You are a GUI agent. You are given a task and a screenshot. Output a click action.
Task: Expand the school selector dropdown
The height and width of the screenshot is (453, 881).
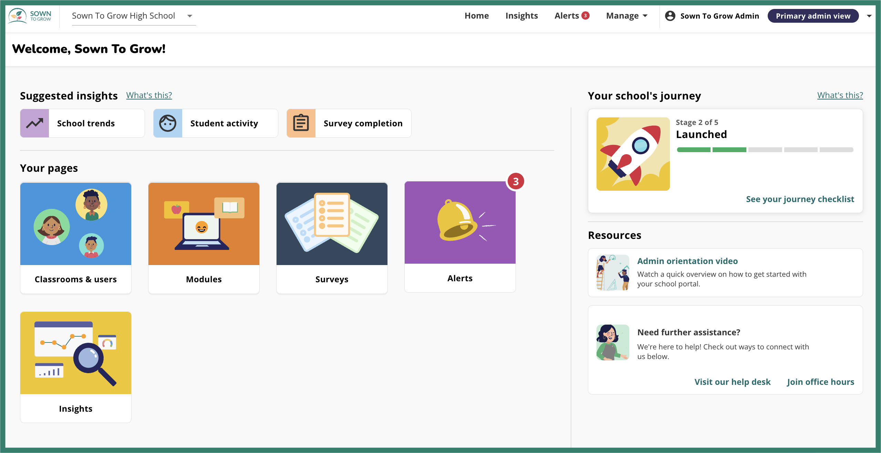(189, 16)
